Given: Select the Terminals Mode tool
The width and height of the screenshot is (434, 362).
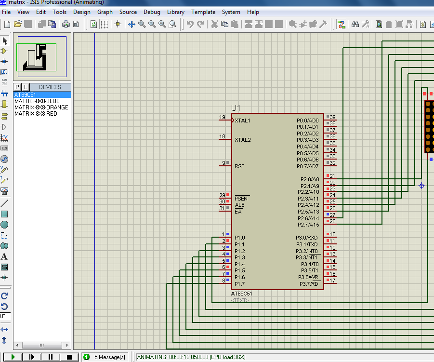Looking at the screenshot, I should click(4, 116).
